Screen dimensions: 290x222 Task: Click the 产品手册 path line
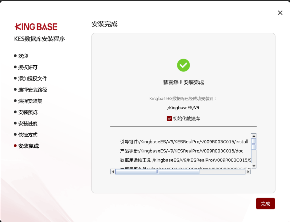182,151
